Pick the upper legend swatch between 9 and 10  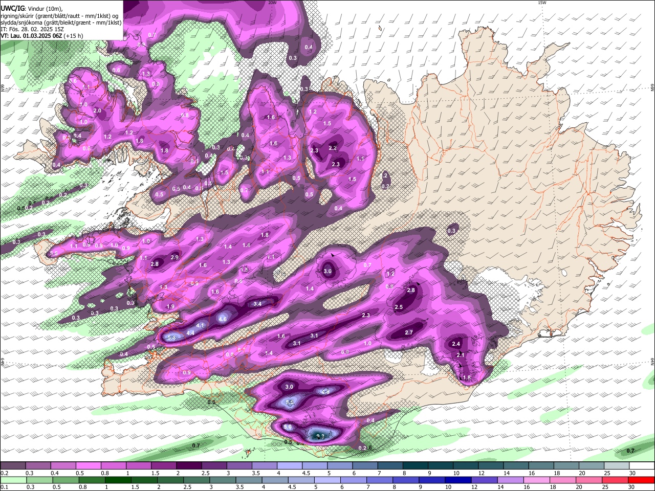tap(441, 465)
